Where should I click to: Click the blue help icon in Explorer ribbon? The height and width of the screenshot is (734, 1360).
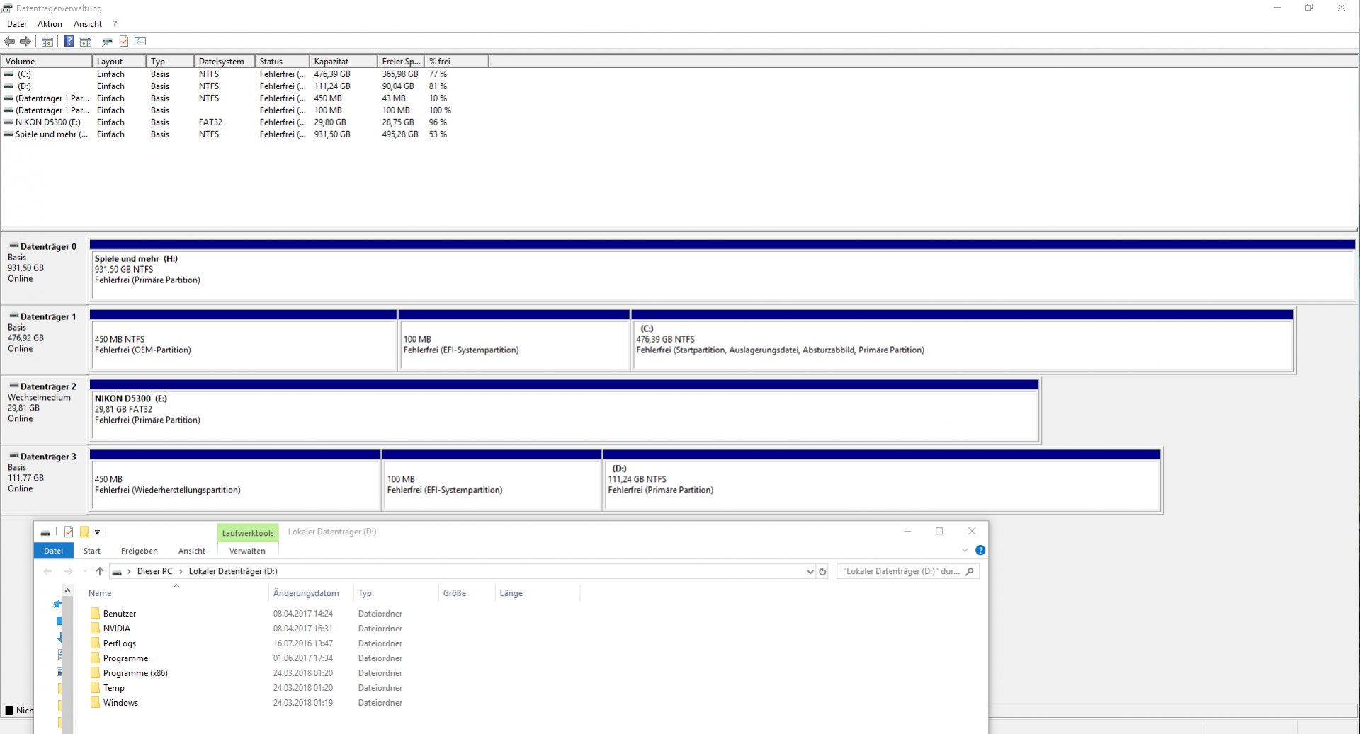(980, 550)
